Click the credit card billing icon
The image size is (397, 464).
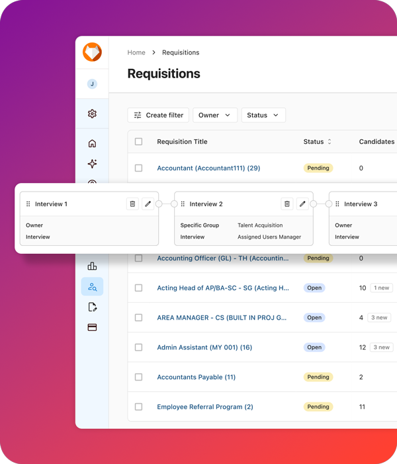point(92,327)
